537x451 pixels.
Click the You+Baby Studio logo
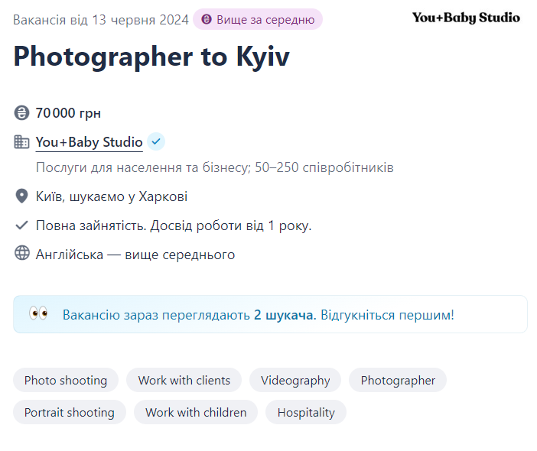466,18
